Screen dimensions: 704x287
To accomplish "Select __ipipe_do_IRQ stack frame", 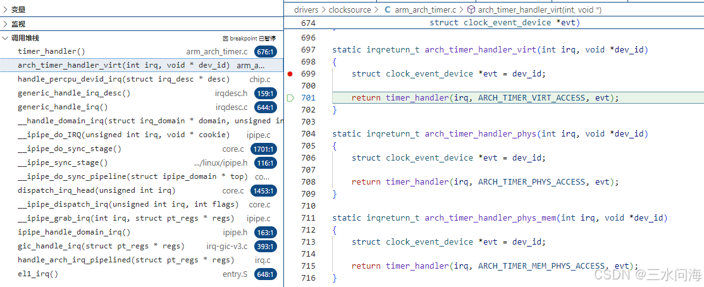I will click(142, 135).
